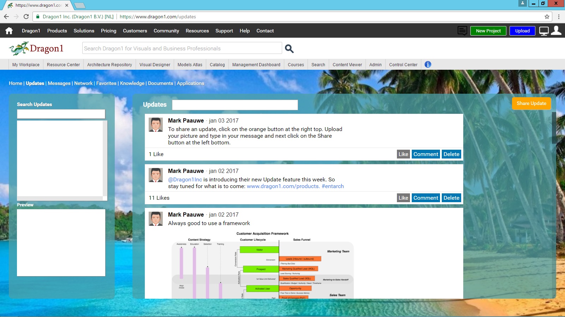Open the Favorites link
Viewport: 565px width, 317px height.
pos(106,83)
